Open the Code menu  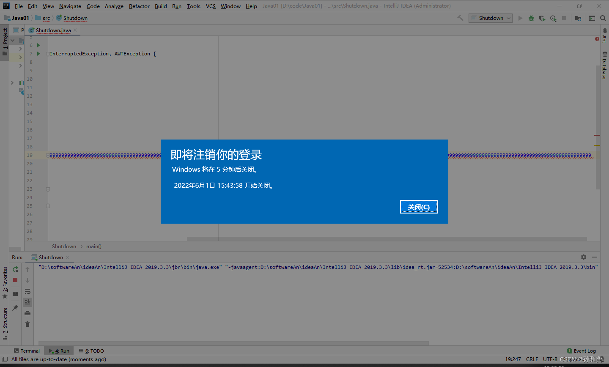(93, 6)
